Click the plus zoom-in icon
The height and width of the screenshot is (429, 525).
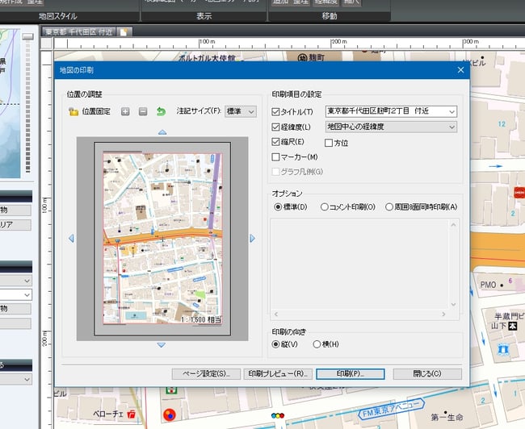[x=125, y=111]
